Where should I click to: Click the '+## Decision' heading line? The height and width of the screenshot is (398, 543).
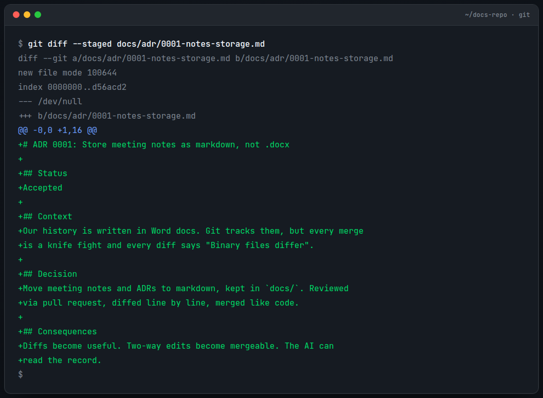pos(47,274)
